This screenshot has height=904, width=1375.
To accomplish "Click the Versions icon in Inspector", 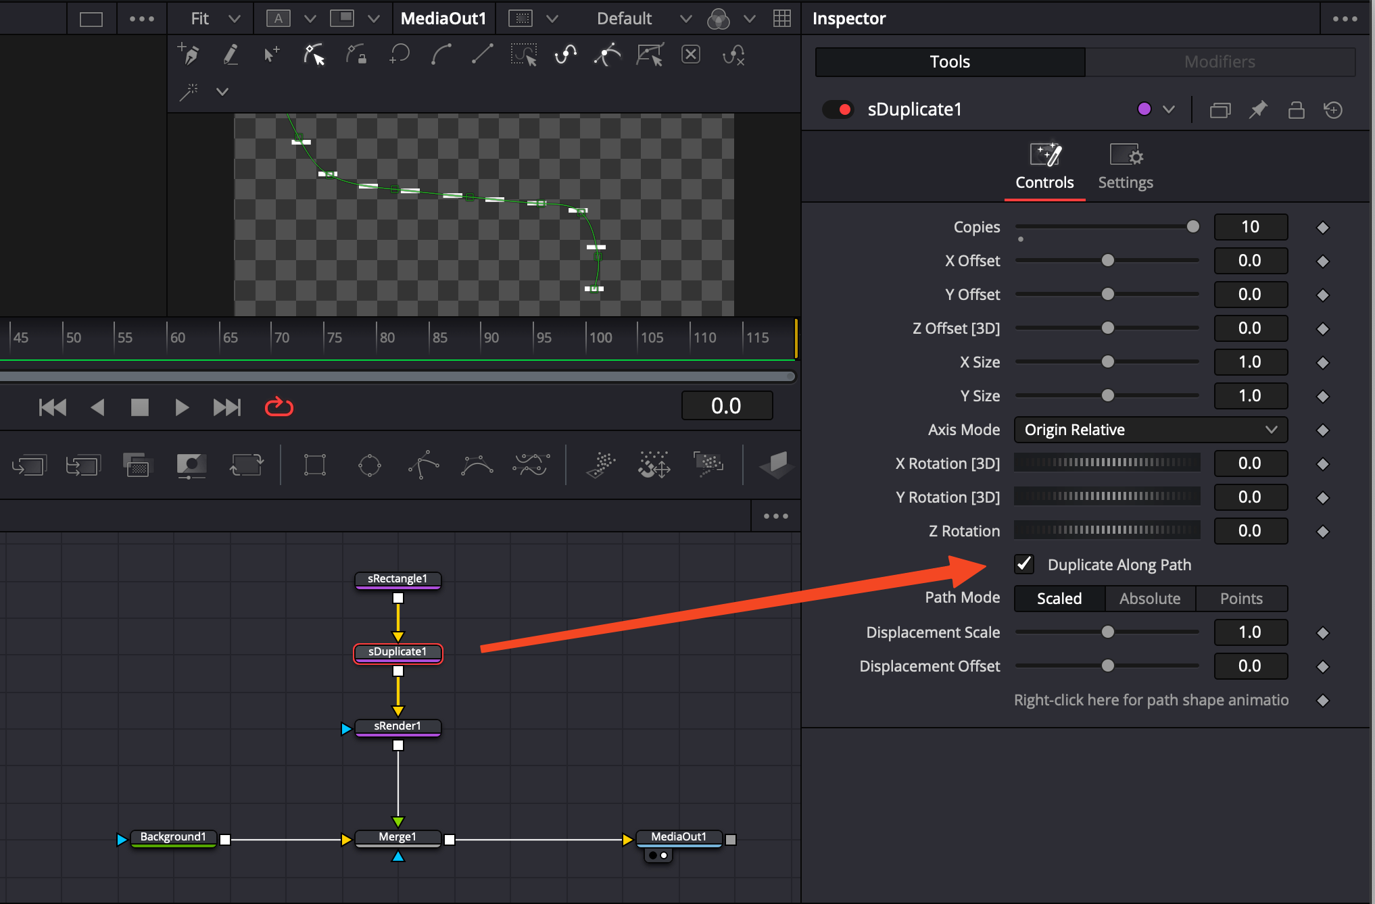I will tap(1220, 109).
